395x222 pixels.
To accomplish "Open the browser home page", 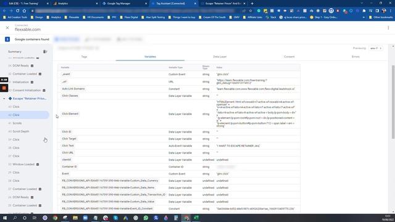I will tap(24, 11).
